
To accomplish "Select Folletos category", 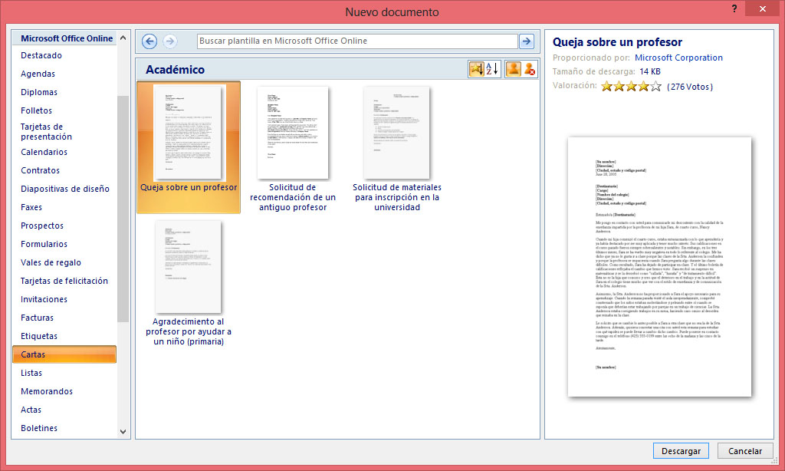I will [37, 110].
